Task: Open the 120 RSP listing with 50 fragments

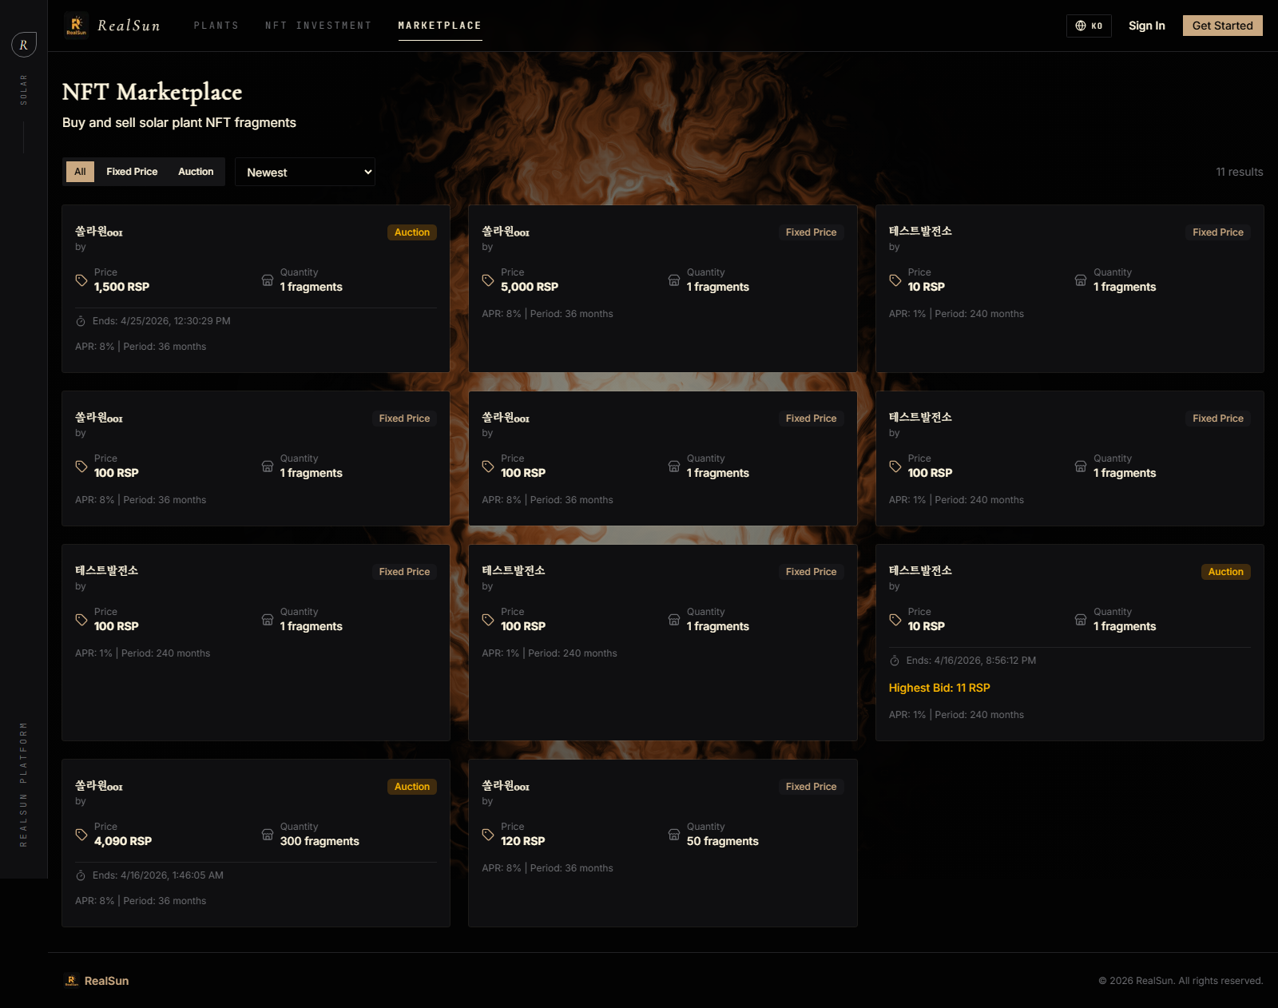Action: pos(663,843)
